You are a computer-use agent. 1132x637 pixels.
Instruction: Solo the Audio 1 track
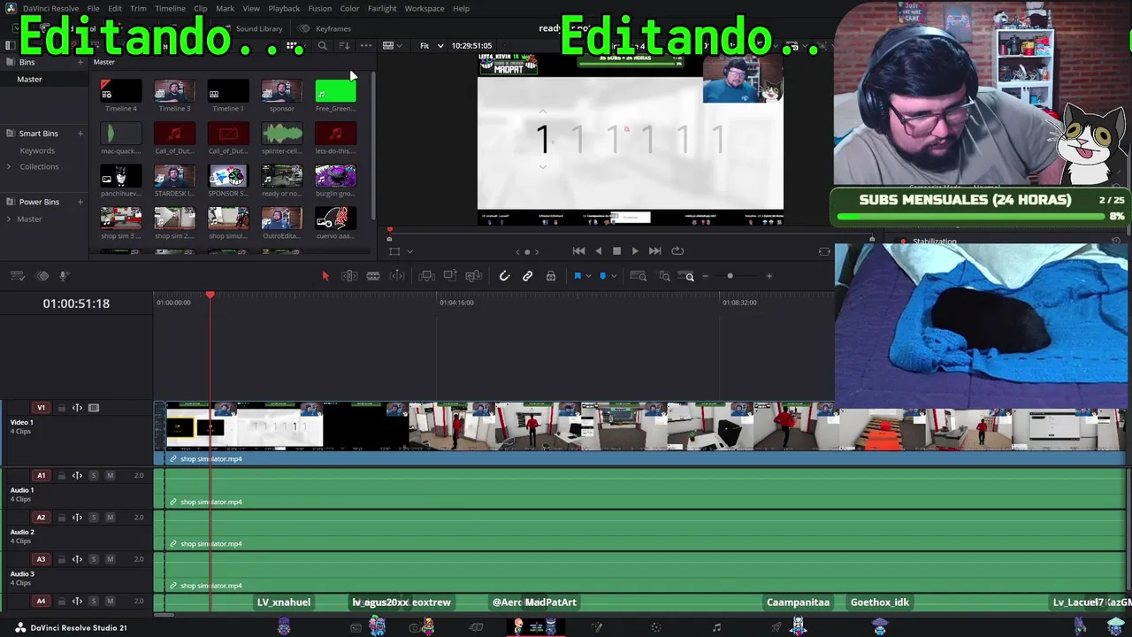[x=93, y=476]
